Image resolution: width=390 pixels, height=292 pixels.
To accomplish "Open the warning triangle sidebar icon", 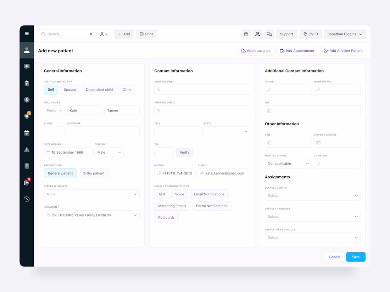I will pos(27,149).
